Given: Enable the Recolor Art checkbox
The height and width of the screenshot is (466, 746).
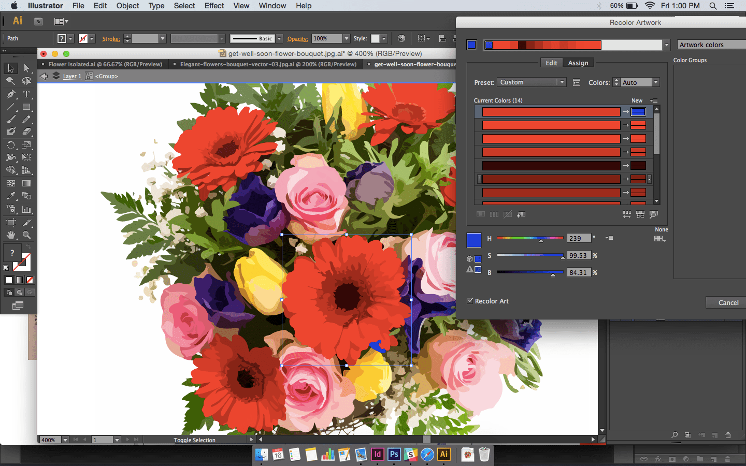Looking at the screenshot, I should [470, 301].
